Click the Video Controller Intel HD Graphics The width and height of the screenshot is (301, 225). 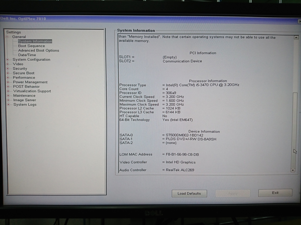click(x=181, y=162)
